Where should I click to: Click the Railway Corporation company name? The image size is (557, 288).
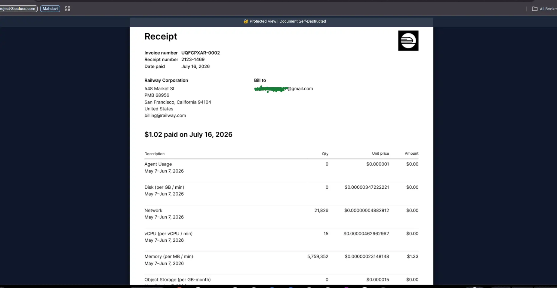[166, 80]
